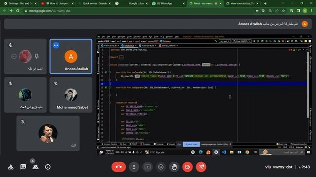Unmute the microphone with the red button
Viewport: 316px width, 177px height.
(x=201, y=167)
